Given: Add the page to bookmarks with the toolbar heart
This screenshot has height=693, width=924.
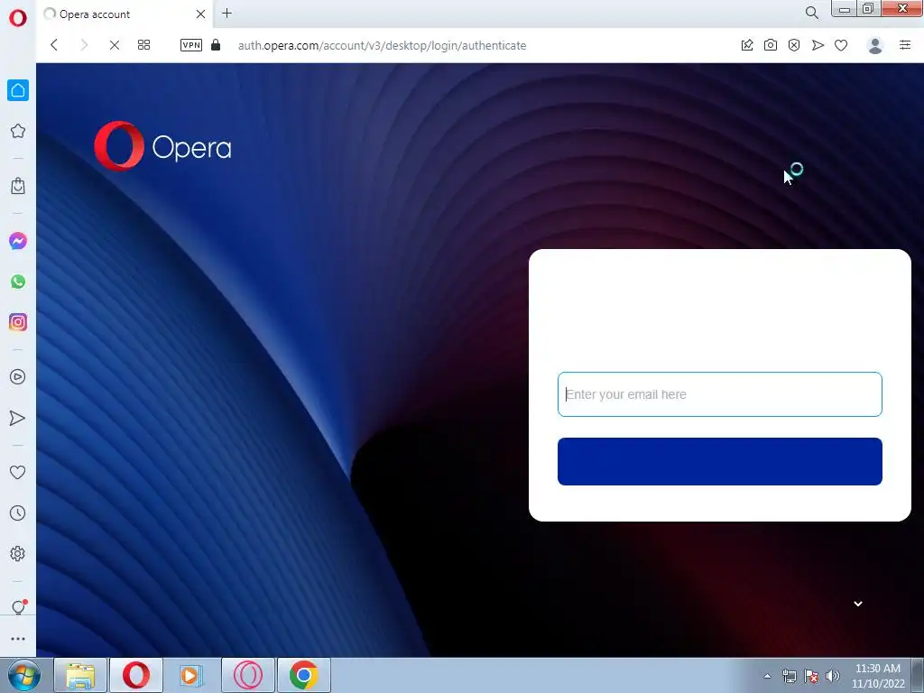Looking at the screenshot, I should click(841, 45).
